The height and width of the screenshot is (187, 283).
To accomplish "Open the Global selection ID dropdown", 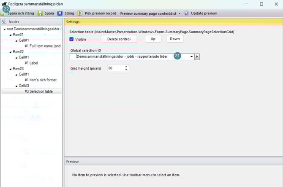I will 191,56.
